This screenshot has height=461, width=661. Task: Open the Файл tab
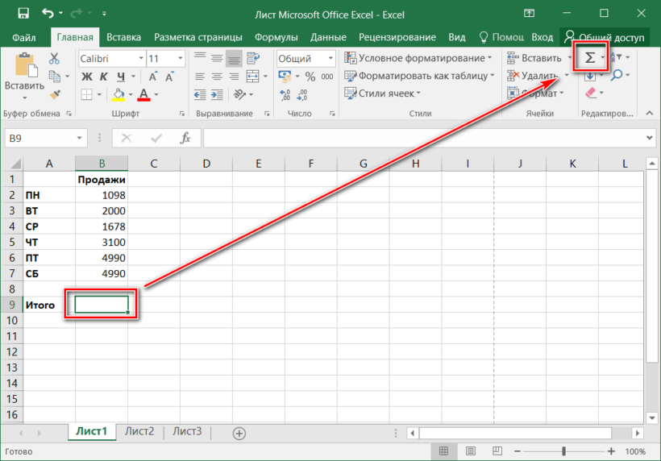(x=24, y=38)
